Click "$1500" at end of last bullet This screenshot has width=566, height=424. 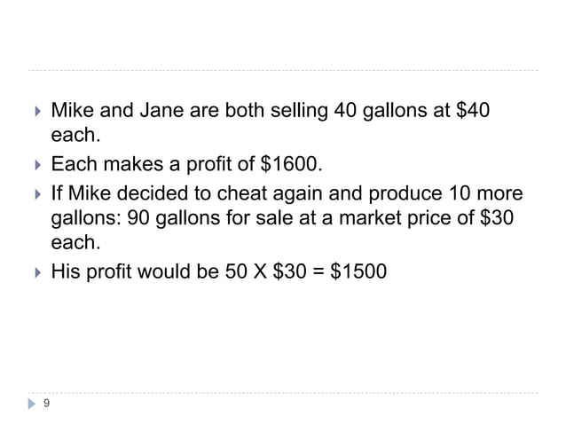click(358, 271)
